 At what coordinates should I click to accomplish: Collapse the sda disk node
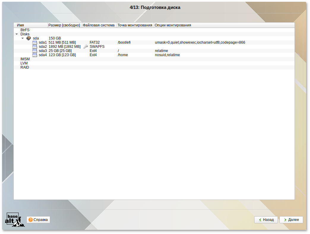[23, 38]
